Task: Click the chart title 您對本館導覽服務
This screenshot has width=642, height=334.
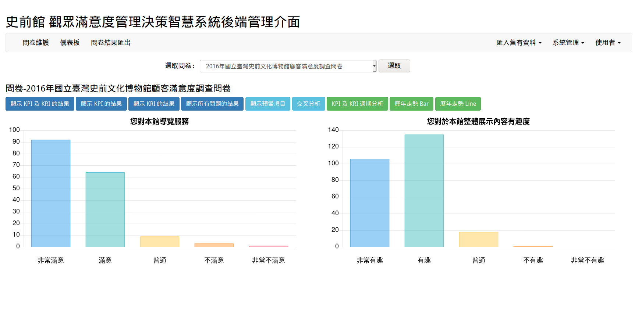Action: click(x=159, y=121)
